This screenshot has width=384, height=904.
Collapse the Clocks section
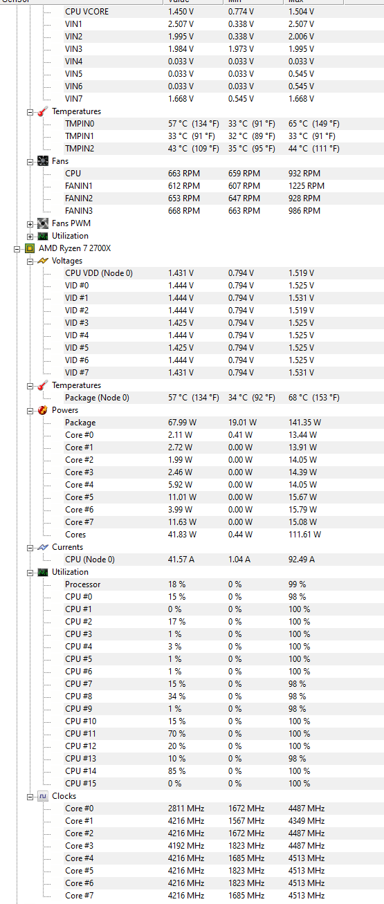(30, 796)
